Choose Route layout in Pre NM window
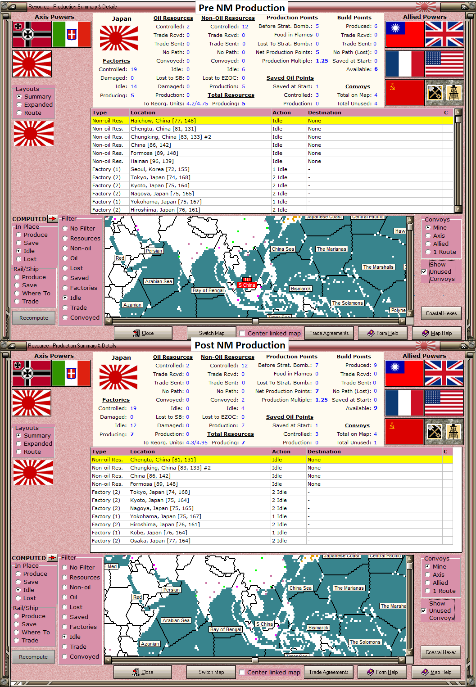The width and height of the screenshot is (476, 687). [29, 113]
